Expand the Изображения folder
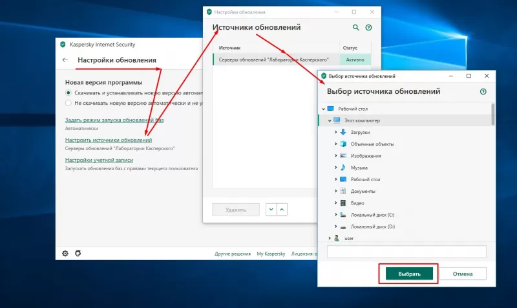517x308 pixels. pos(335,155)
